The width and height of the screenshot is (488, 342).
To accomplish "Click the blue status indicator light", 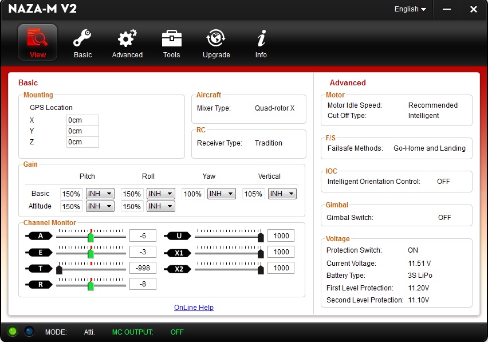I will point(29,331).
